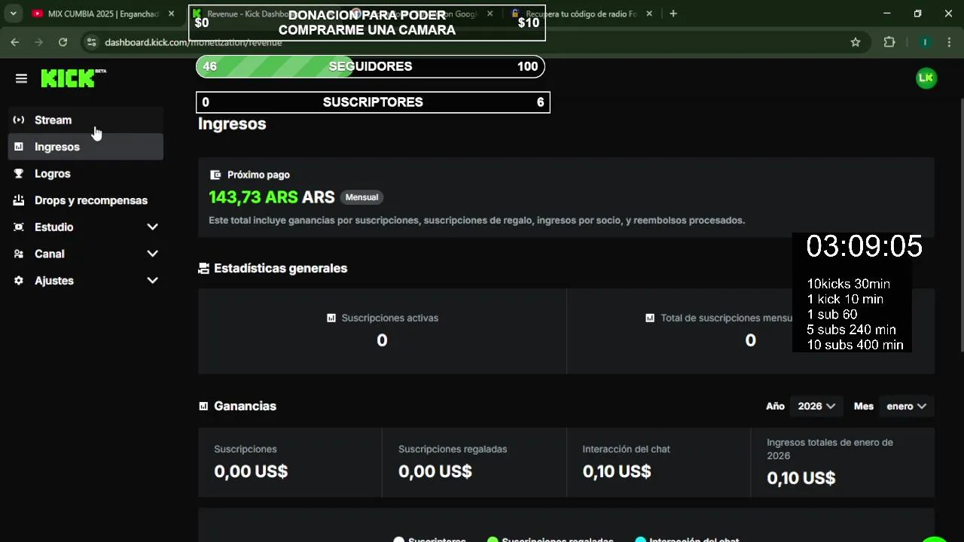
Task: Click the Próximo pago wallet icon
Action: tap(215, 175)
